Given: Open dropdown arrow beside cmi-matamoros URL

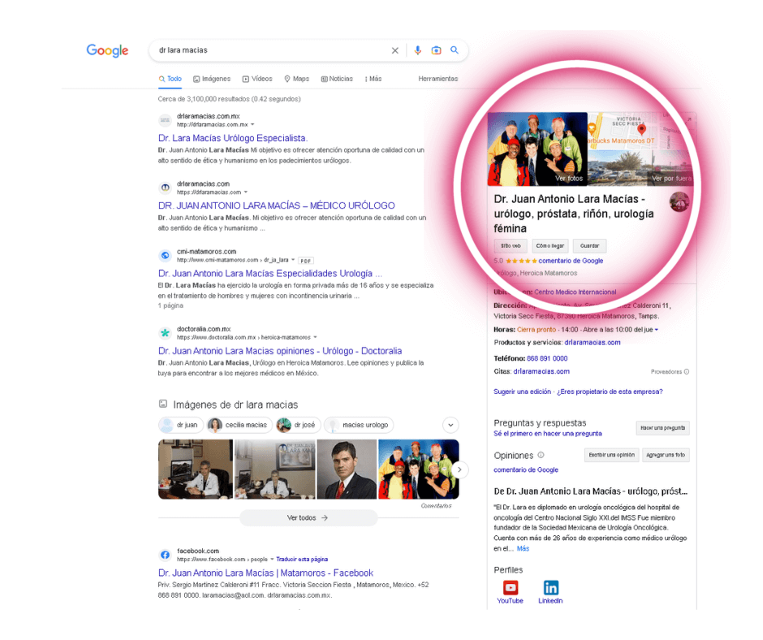Looking at the screenshot, I should coord(293,260).
